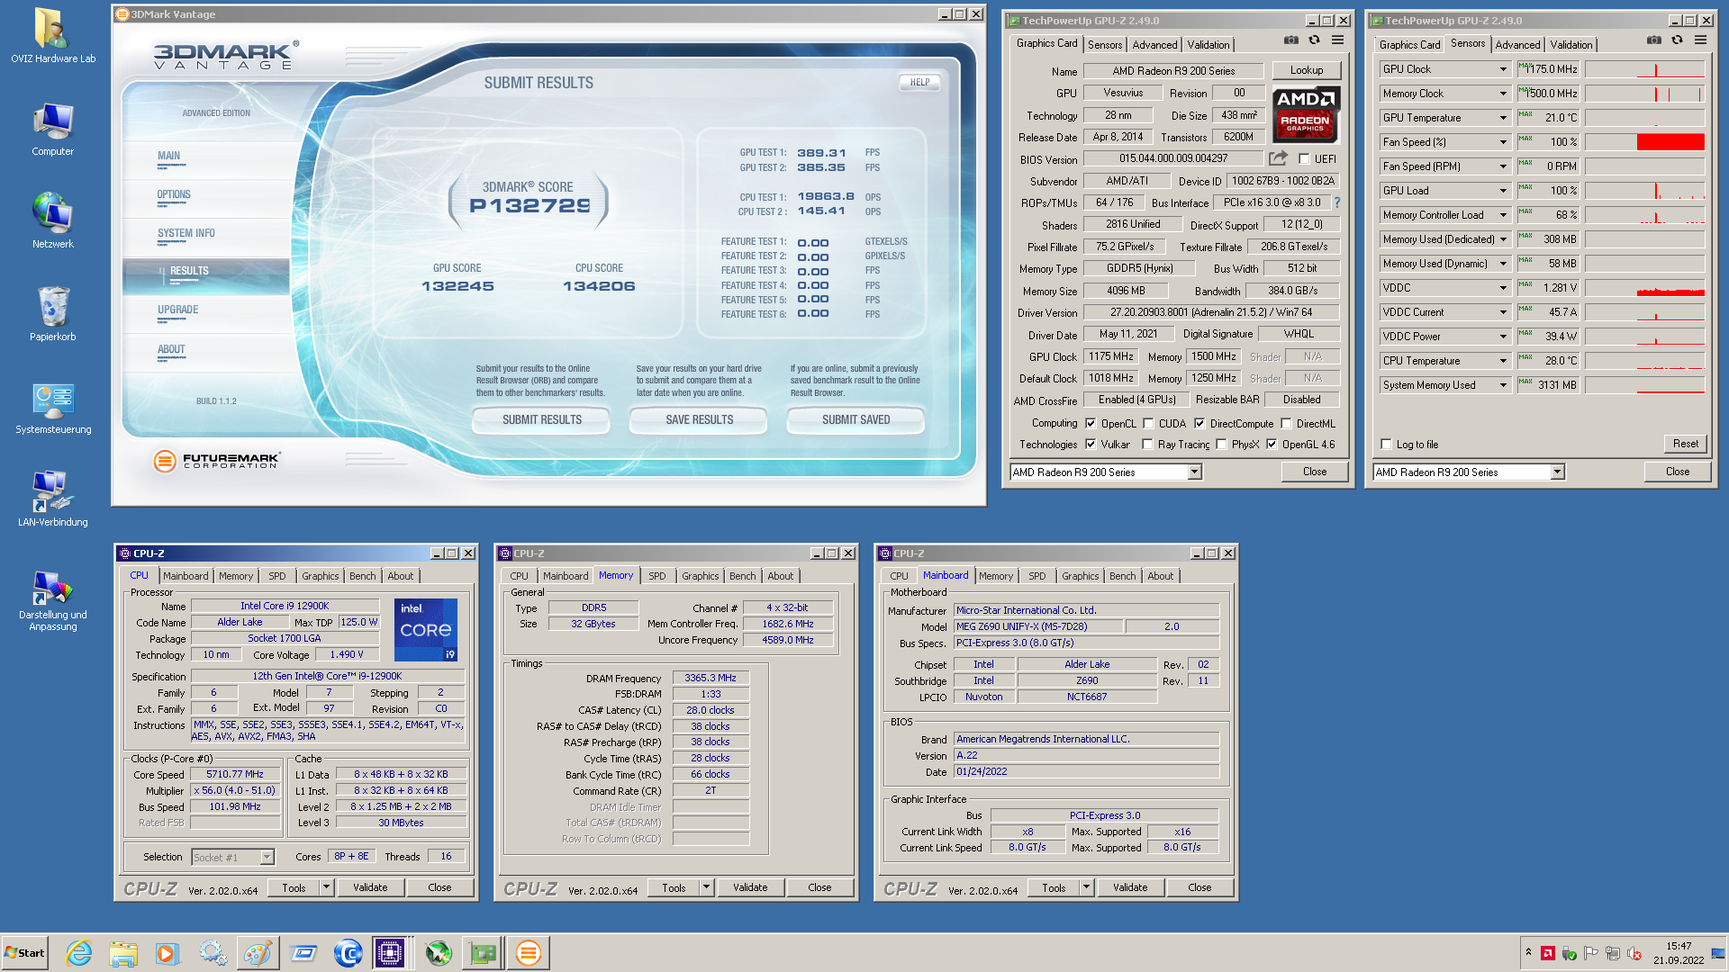The image size is (1729, 972).
Task: Click GPU-Z taskbar icon
Action: [x=483, y=953]
